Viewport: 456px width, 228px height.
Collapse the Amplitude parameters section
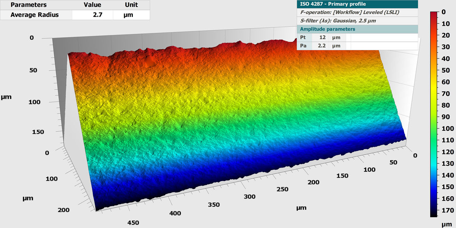click(327, 29)
